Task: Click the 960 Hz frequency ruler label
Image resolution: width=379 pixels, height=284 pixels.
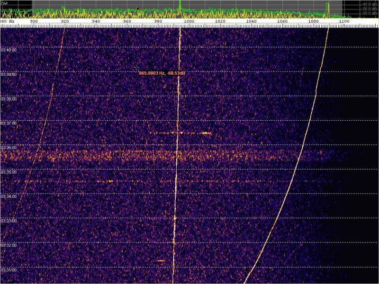Action: coord(127,21)
